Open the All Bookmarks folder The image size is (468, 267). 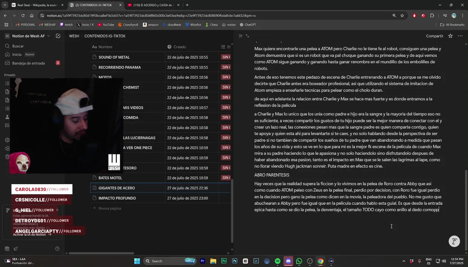point(452,25)
